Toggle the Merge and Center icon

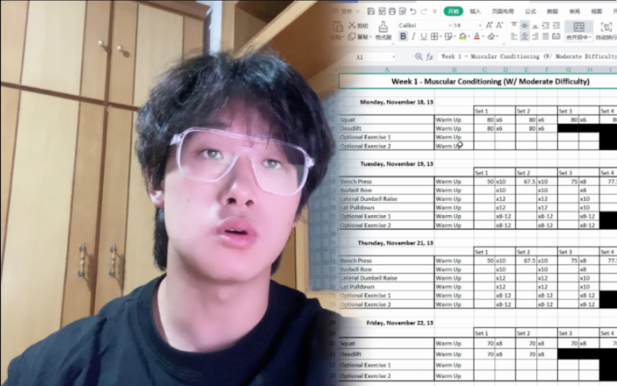pyautogui.click(x=578, y=26)
